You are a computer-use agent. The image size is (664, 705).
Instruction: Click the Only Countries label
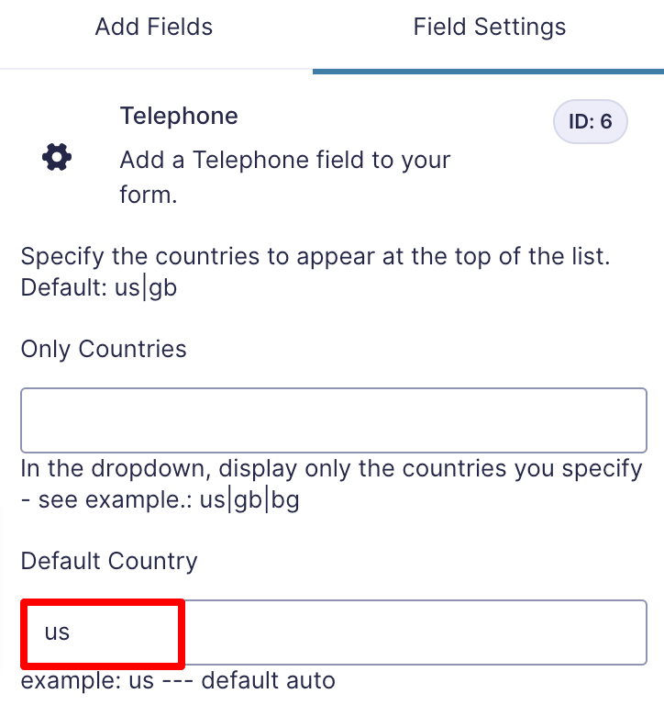coord(104,349)
